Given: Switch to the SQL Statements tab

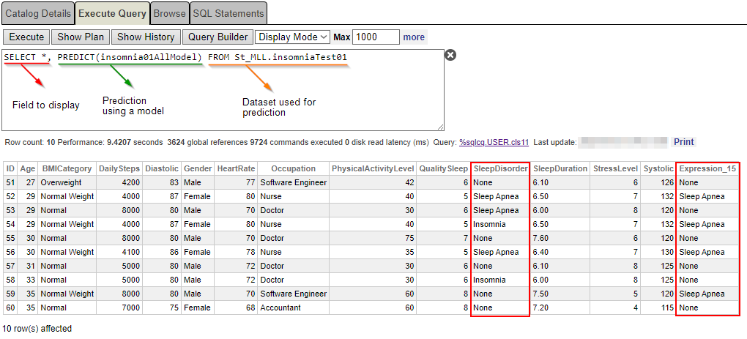Looking at the screenshot, I should 228,13.
